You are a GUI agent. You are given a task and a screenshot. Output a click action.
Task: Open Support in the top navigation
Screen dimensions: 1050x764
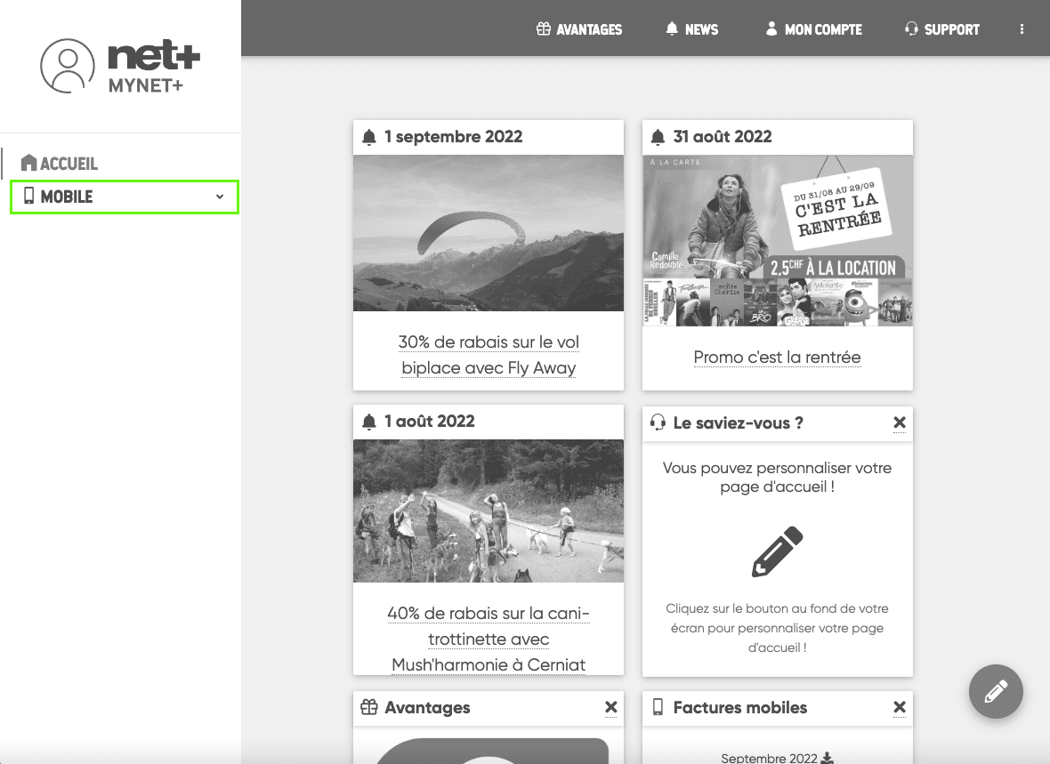tap(941, 29)
